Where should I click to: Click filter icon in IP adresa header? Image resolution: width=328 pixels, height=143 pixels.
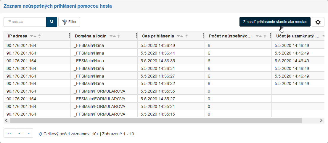point(39,36)
